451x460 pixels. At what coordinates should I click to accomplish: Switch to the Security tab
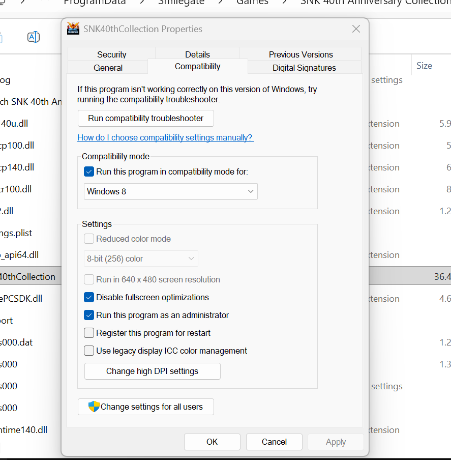coord(111,54)
